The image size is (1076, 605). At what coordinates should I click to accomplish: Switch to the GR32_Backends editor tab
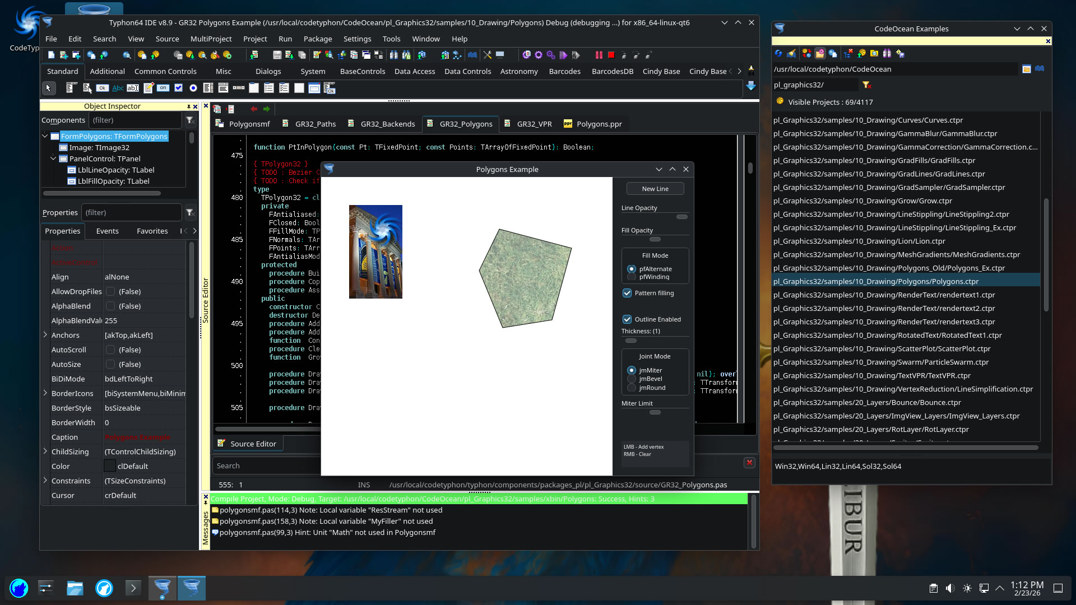point(387,124)
